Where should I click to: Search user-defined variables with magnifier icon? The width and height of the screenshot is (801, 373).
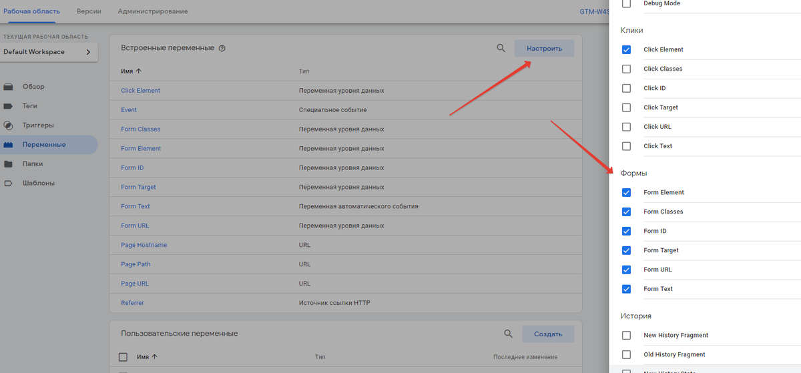(x=509, y=334)
